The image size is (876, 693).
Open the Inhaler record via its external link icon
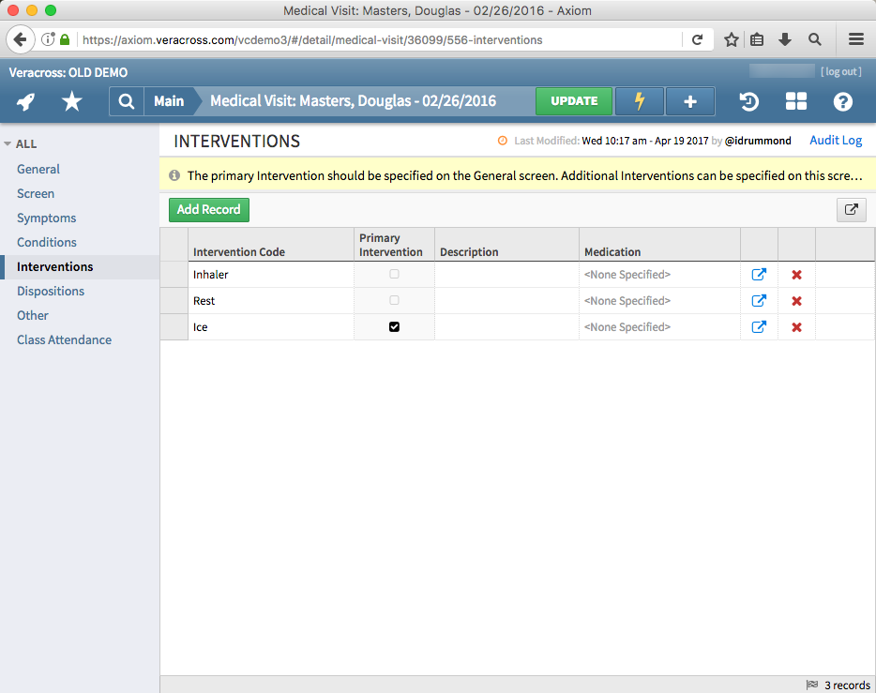pos(759,274)
